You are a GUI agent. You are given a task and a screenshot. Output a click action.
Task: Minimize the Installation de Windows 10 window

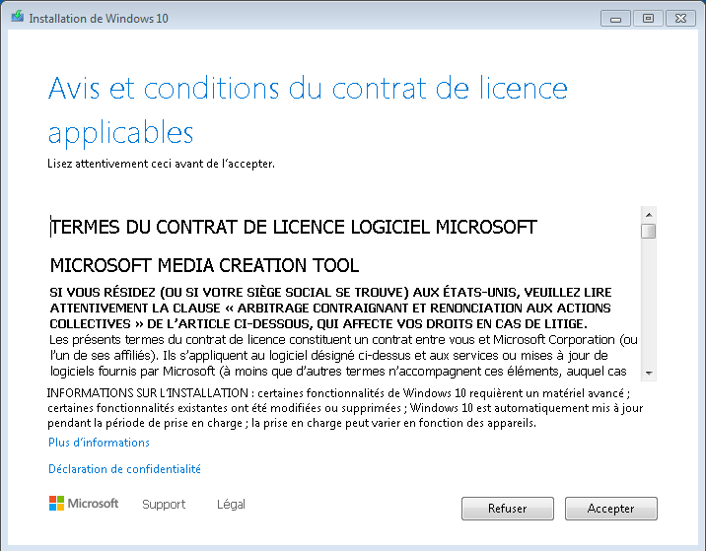pos(615,19)
